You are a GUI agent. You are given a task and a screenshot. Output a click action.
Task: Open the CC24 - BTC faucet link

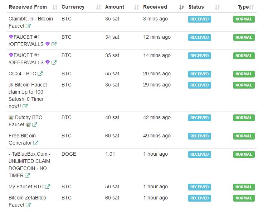tap(22, 74)
